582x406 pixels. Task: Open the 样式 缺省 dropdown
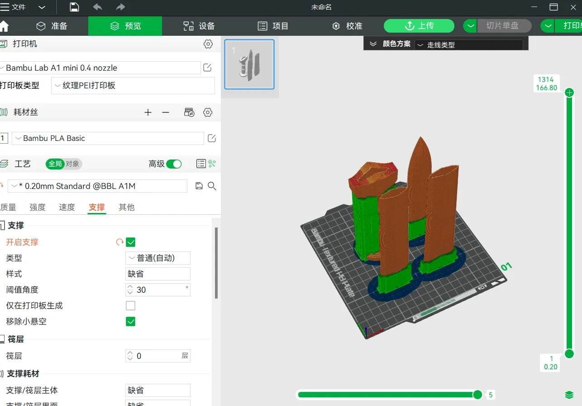(x=158, y=274)
